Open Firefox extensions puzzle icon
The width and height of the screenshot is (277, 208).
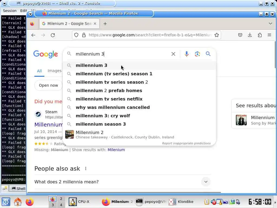tap(260, 35)
